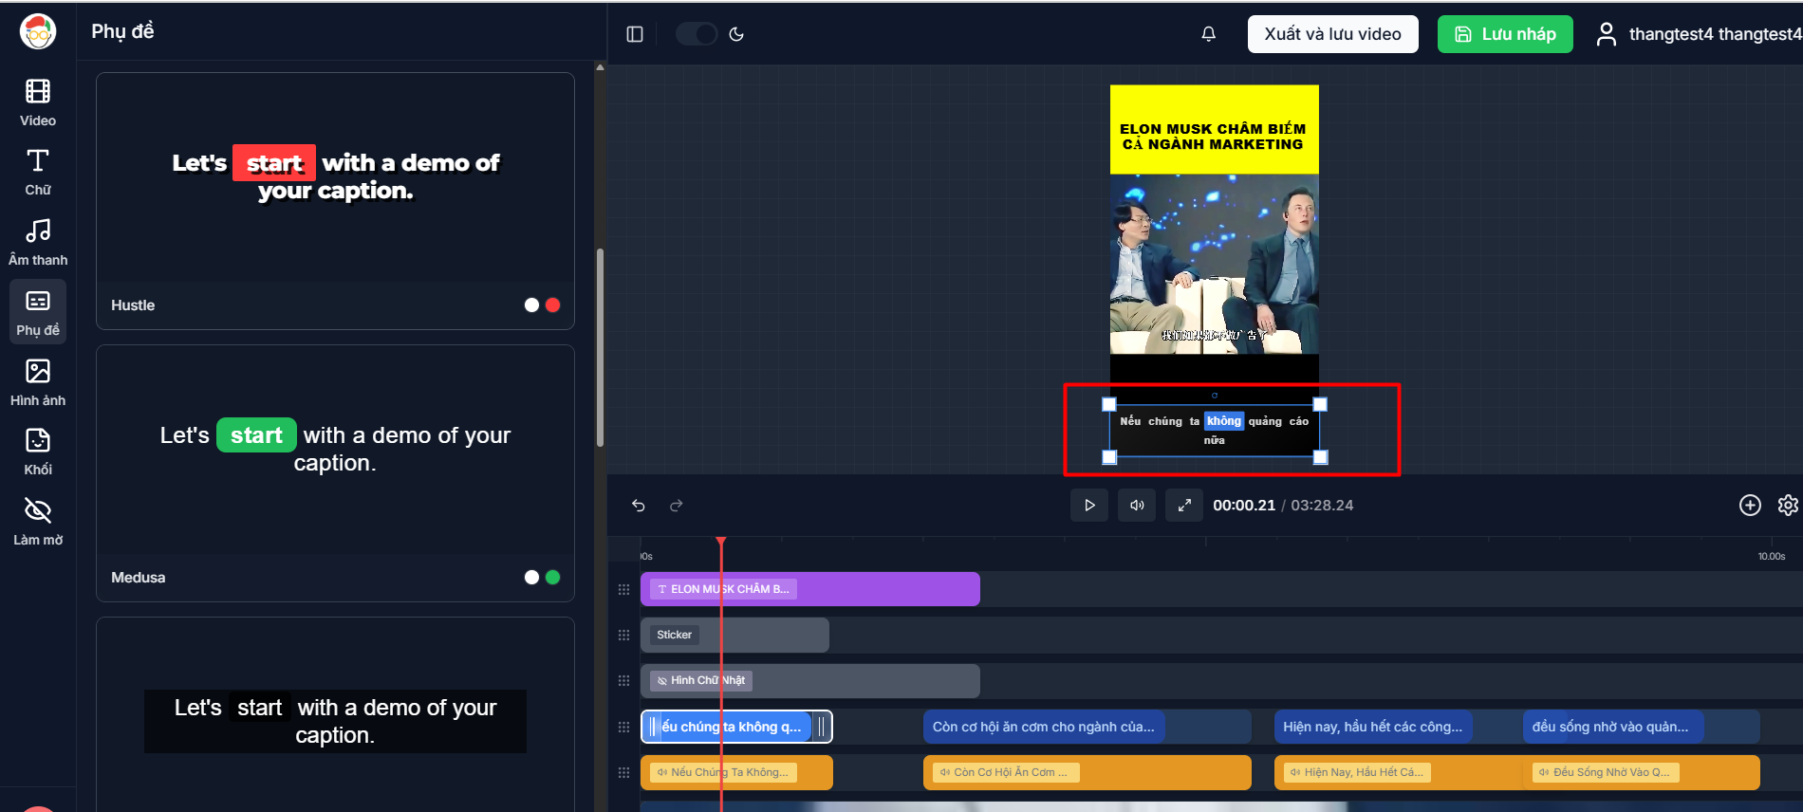
Task: Click bottom-right resize handle of caption box
Action: pyautogui.click(x=1320, y=457)
